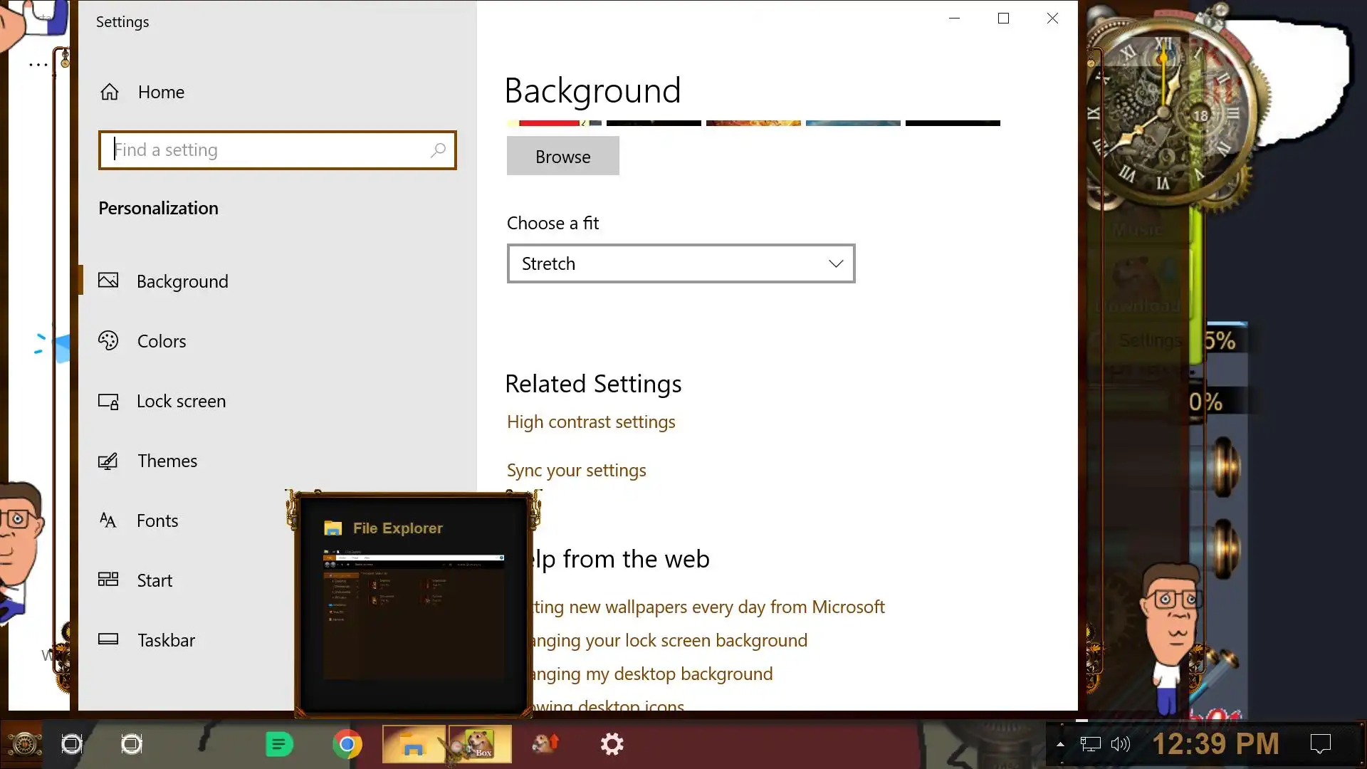The width and height of the screenshot is (1367, 769).
Task: Click the Settings gear taskbar icon
Action: [x=612, y=744]
